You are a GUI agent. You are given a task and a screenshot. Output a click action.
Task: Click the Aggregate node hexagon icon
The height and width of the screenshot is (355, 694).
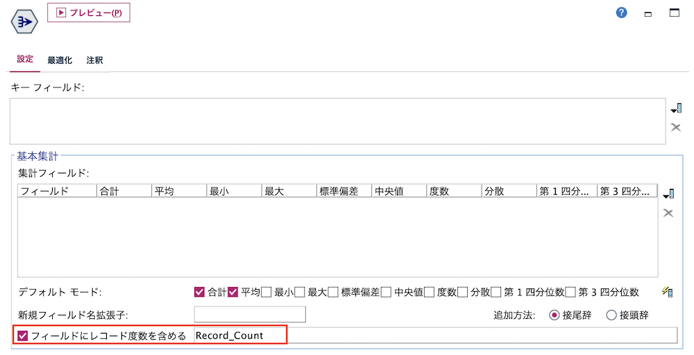24,21
